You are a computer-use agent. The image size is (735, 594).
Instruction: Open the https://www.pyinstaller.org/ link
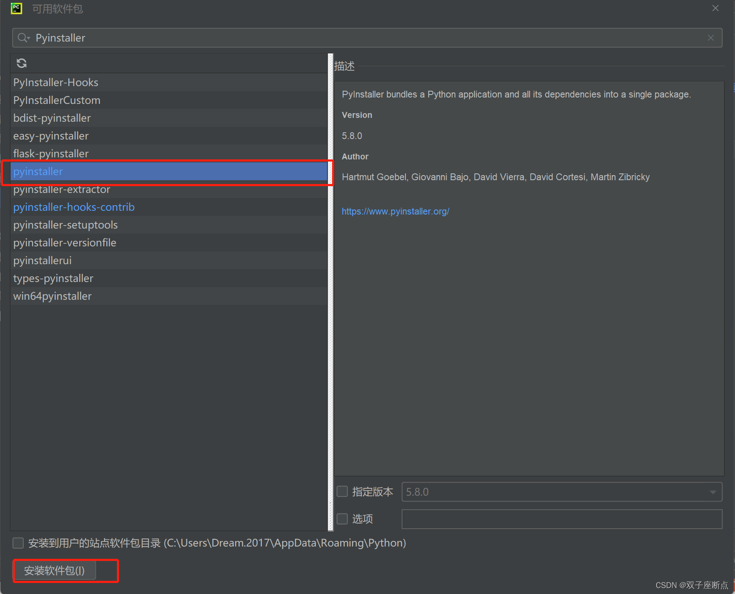(x=396, y=211)
